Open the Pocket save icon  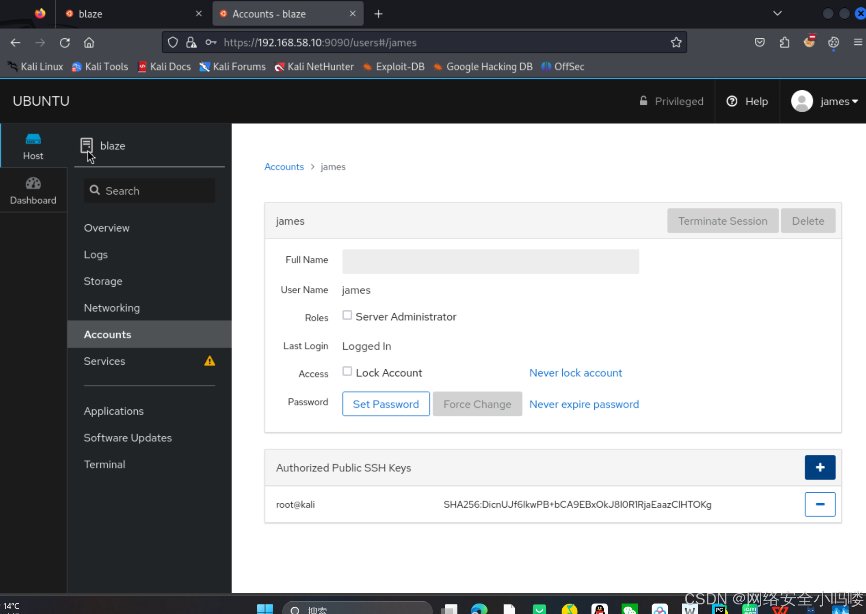coord(759,42)
